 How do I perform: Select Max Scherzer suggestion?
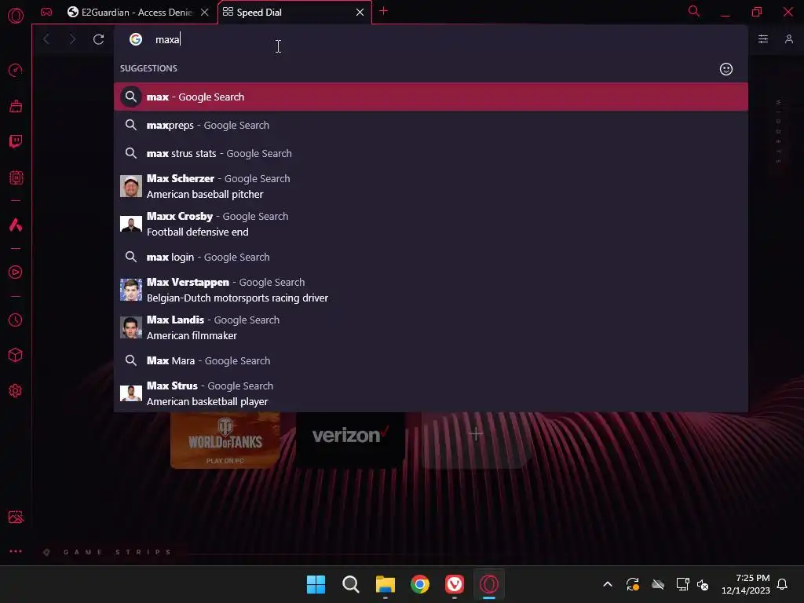coord(431,186)
